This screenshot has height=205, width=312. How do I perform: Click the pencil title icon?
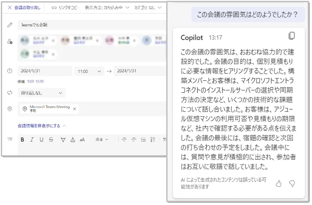point(10,25)
